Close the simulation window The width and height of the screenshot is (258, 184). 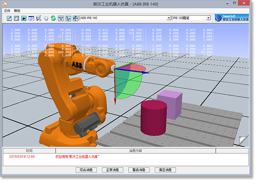point(244,3)
